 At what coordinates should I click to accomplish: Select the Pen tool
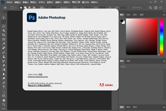[x=4, y=83]
